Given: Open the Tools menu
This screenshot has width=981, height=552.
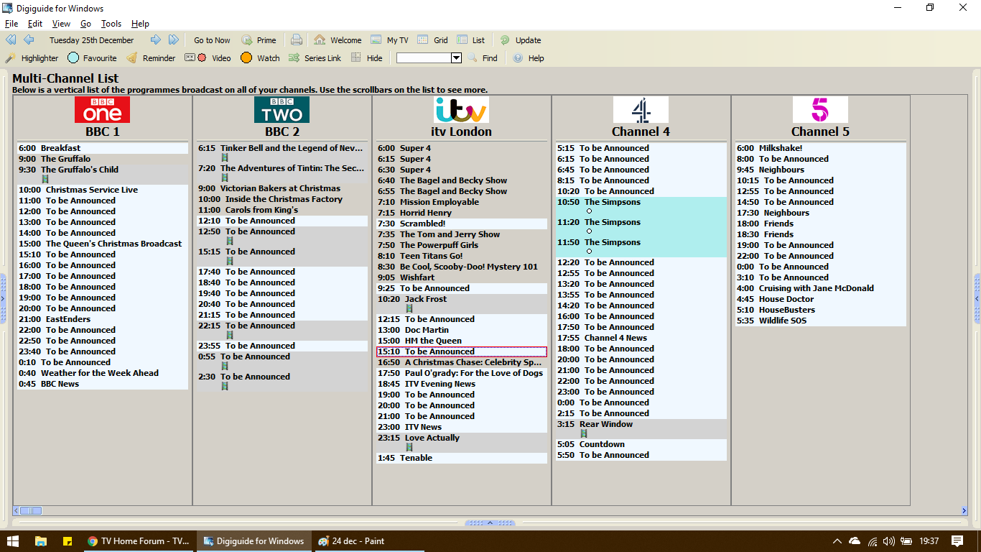Looking at the screenshot, I should pyautogui.click(x=111, y=24).
